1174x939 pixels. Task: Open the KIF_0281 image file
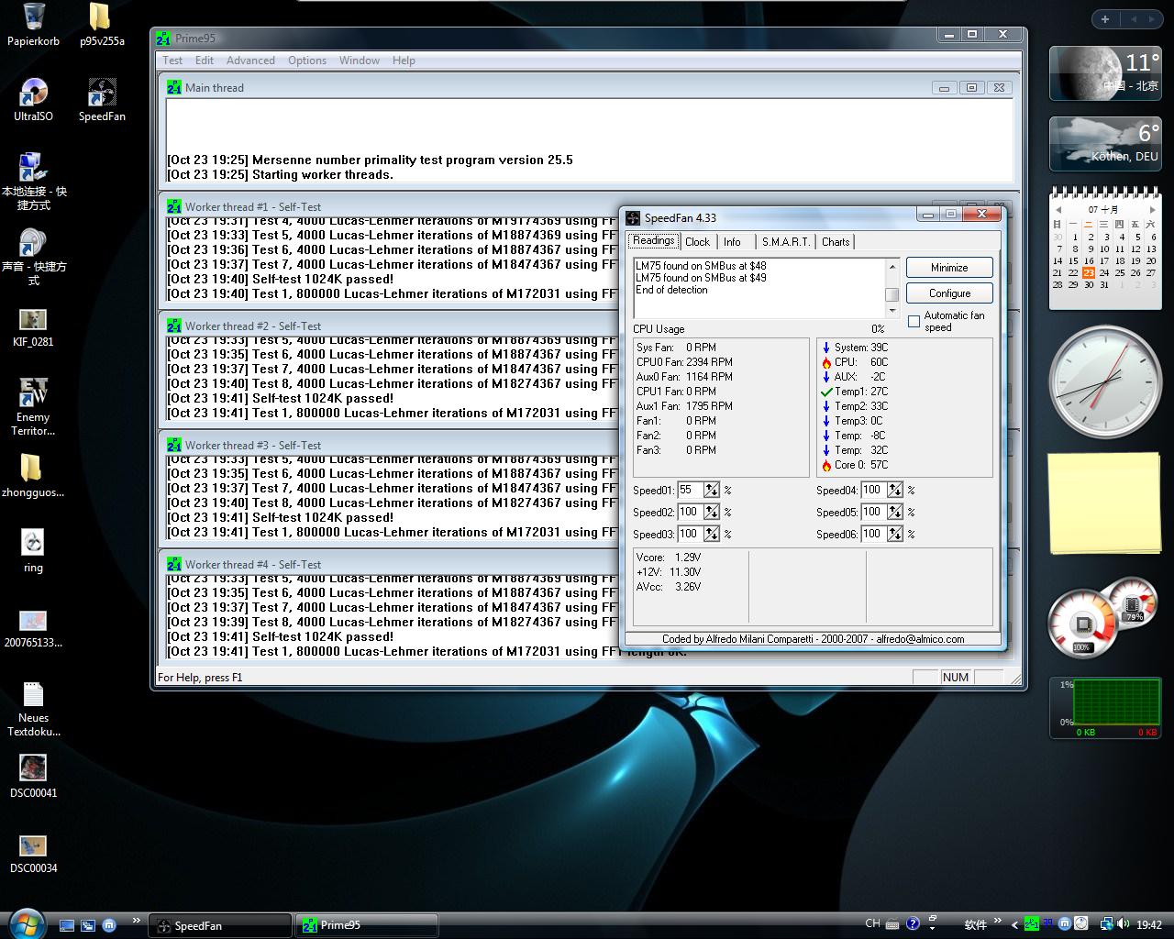pyautogui.click(x=34, y=328)
